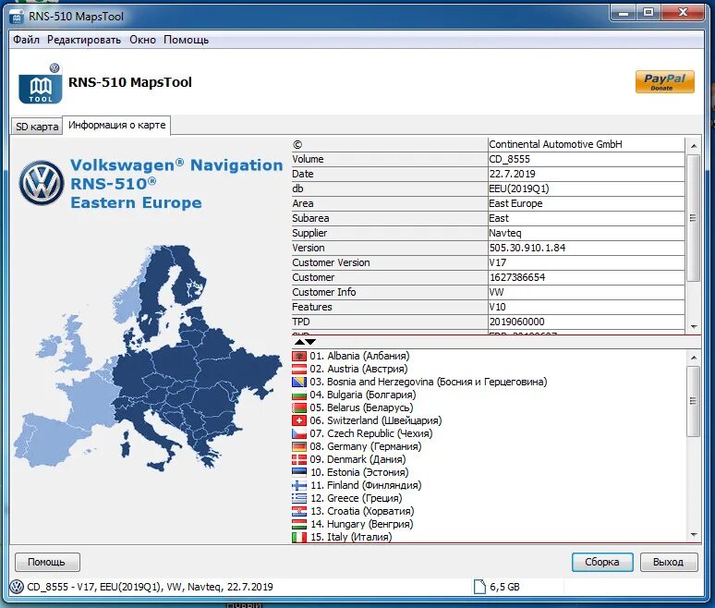Click the Сборка button
Image resolution: width=715 pixels, height=608 pixels.
[x=602, y=562]
